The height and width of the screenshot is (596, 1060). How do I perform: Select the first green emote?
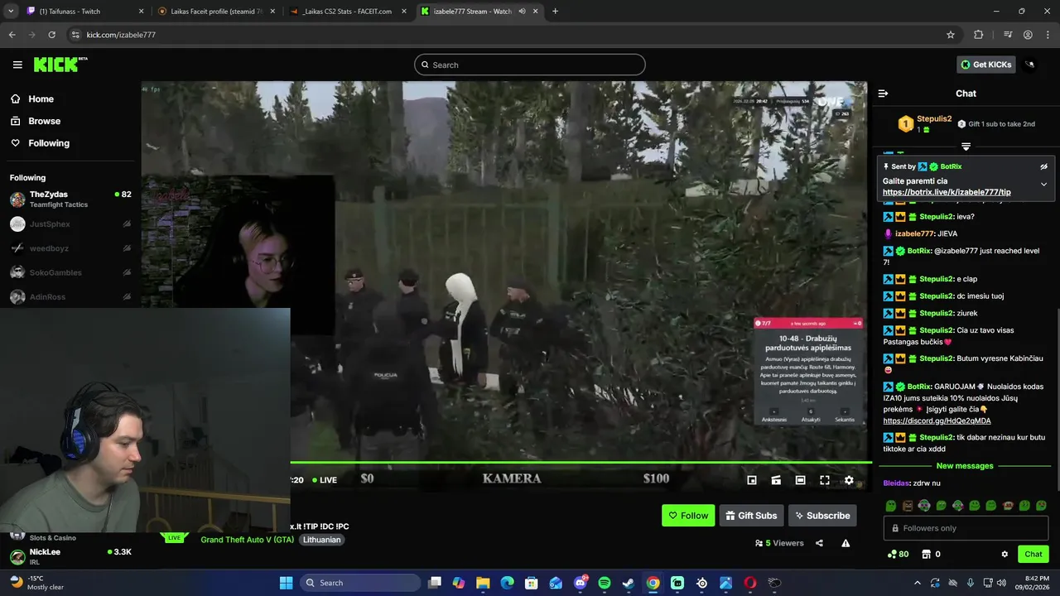[891, 506]
